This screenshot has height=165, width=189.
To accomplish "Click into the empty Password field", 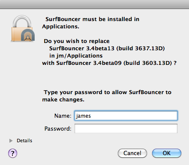I will tap(126, 128).
